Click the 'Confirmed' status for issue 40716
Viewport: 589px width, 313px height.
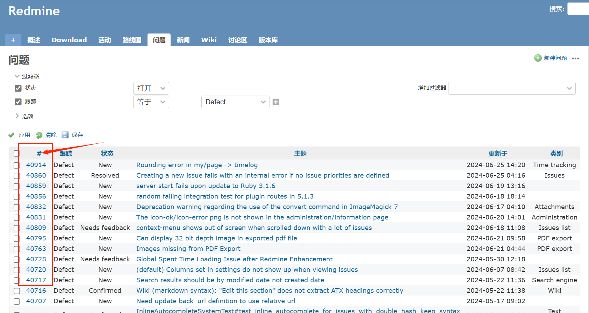105,291
